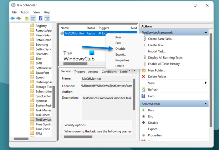219x150 pixels.
Task: Switch to the Actions tab
Action: 93,72
